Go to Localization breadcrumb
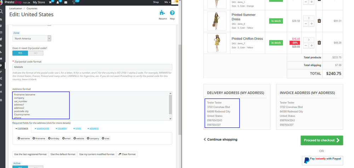Image resolution: width=354 pixels, height=168 pixels. coord(16,8)
